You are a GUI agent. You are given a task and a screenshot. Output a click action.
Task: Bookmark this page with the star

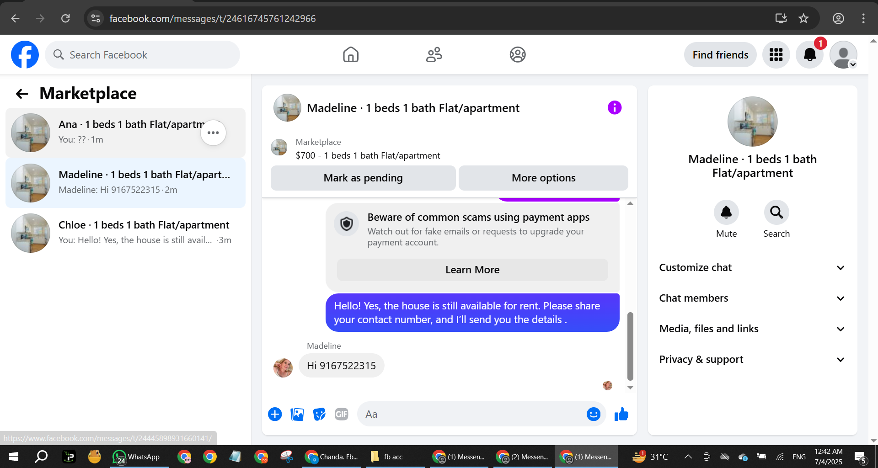pos(803,18)
